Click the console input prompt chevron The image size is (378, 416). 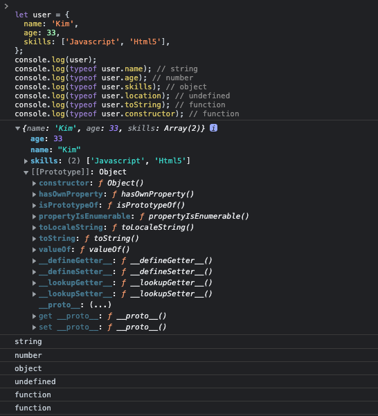[6, 6]
